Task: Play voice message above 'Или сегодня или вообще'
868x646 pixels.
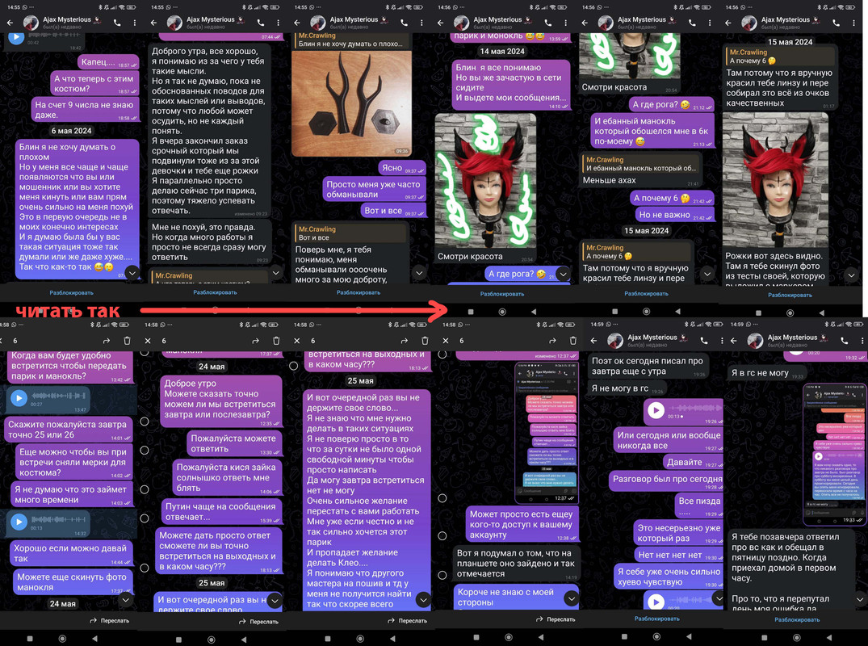Action: (x=656, y=410)
